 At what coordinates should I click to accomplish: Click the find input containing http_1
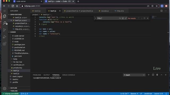[x=107, y=18]
